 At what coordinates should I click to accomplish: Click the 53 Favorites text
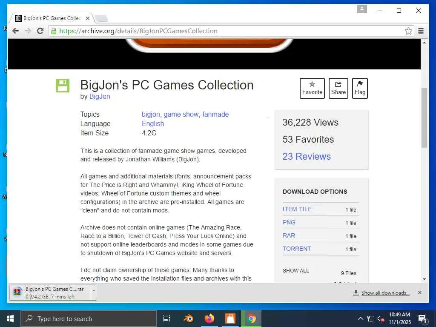[x=308, y=139]
